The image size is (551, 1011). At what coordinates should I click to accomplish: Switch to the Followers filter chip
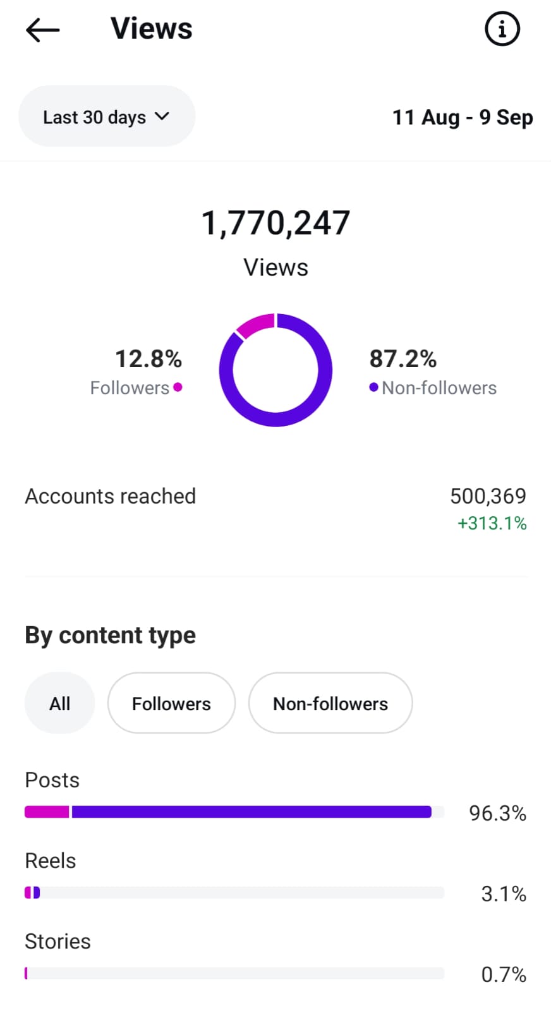pos(171,703)
